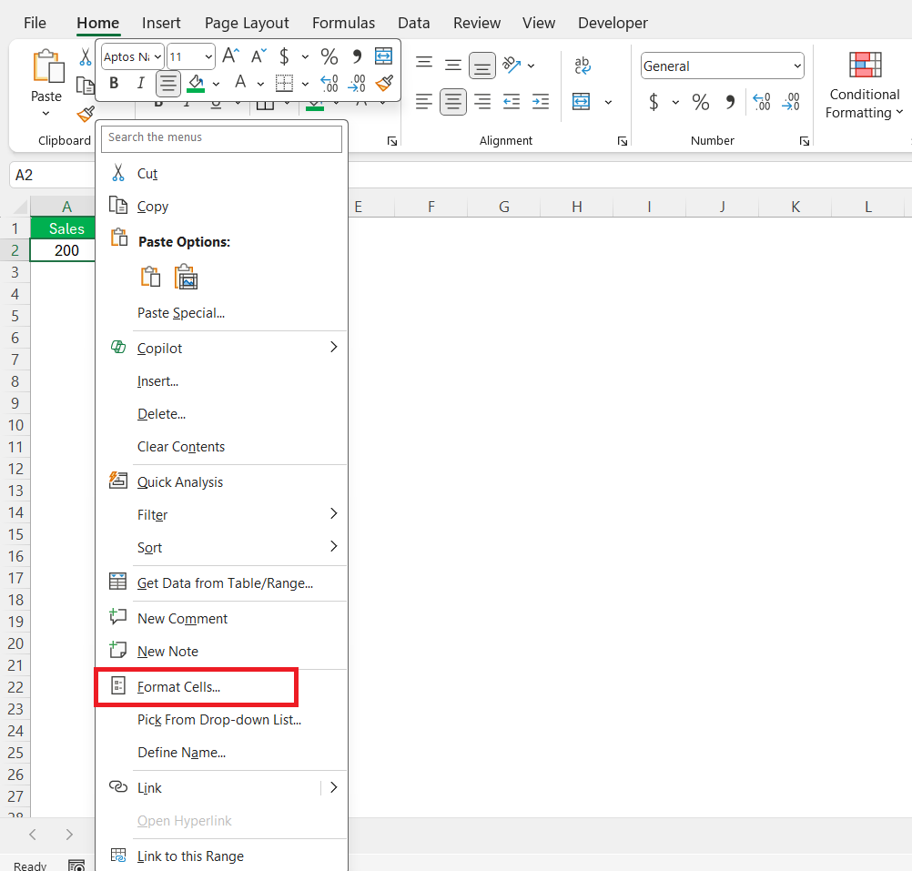
Task: Choose Format Cells... from the context menu
Action: 221,686
